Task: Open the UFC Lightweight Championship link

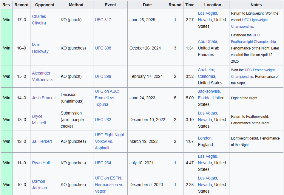Action: tap(249, 23)
